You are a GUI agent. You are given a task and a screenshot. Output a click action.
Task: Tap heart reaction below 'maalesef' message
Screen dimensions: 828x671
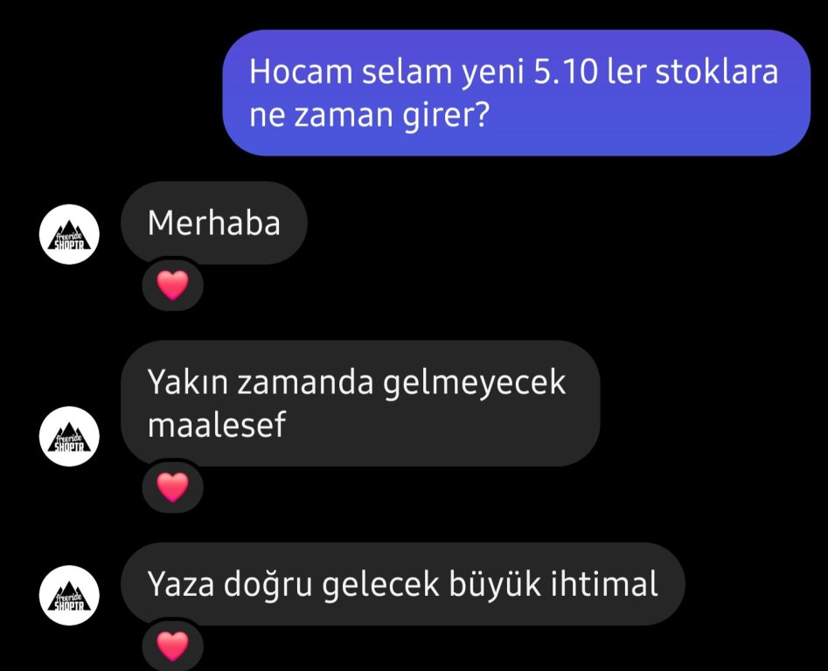(172, 487)
